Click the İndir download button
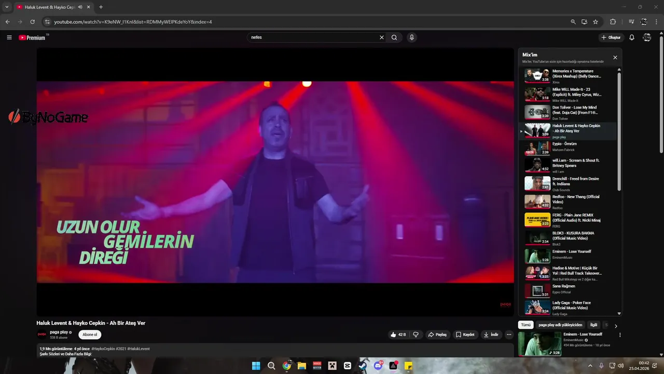 pos(491,335)
